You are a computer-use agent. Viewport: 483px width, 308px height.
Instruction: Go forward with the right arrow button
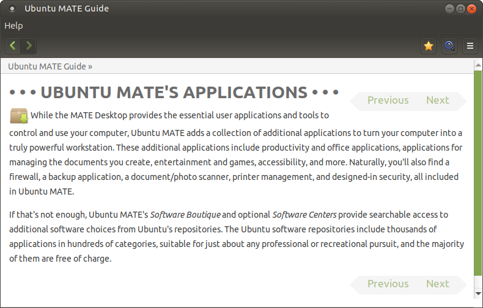tap(29, 46)
